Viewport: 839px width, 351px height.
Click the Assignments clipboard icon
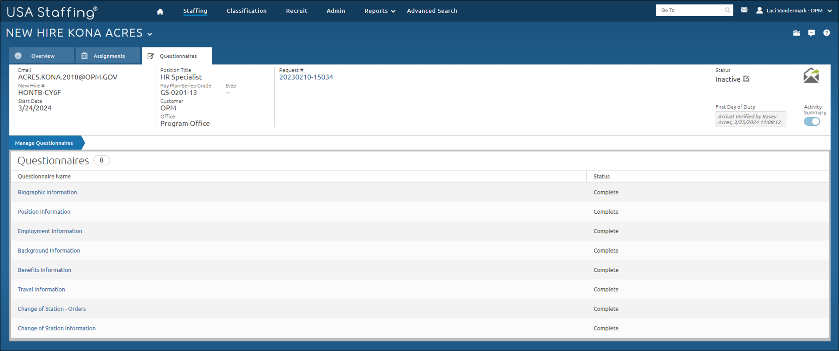(85, 56)
